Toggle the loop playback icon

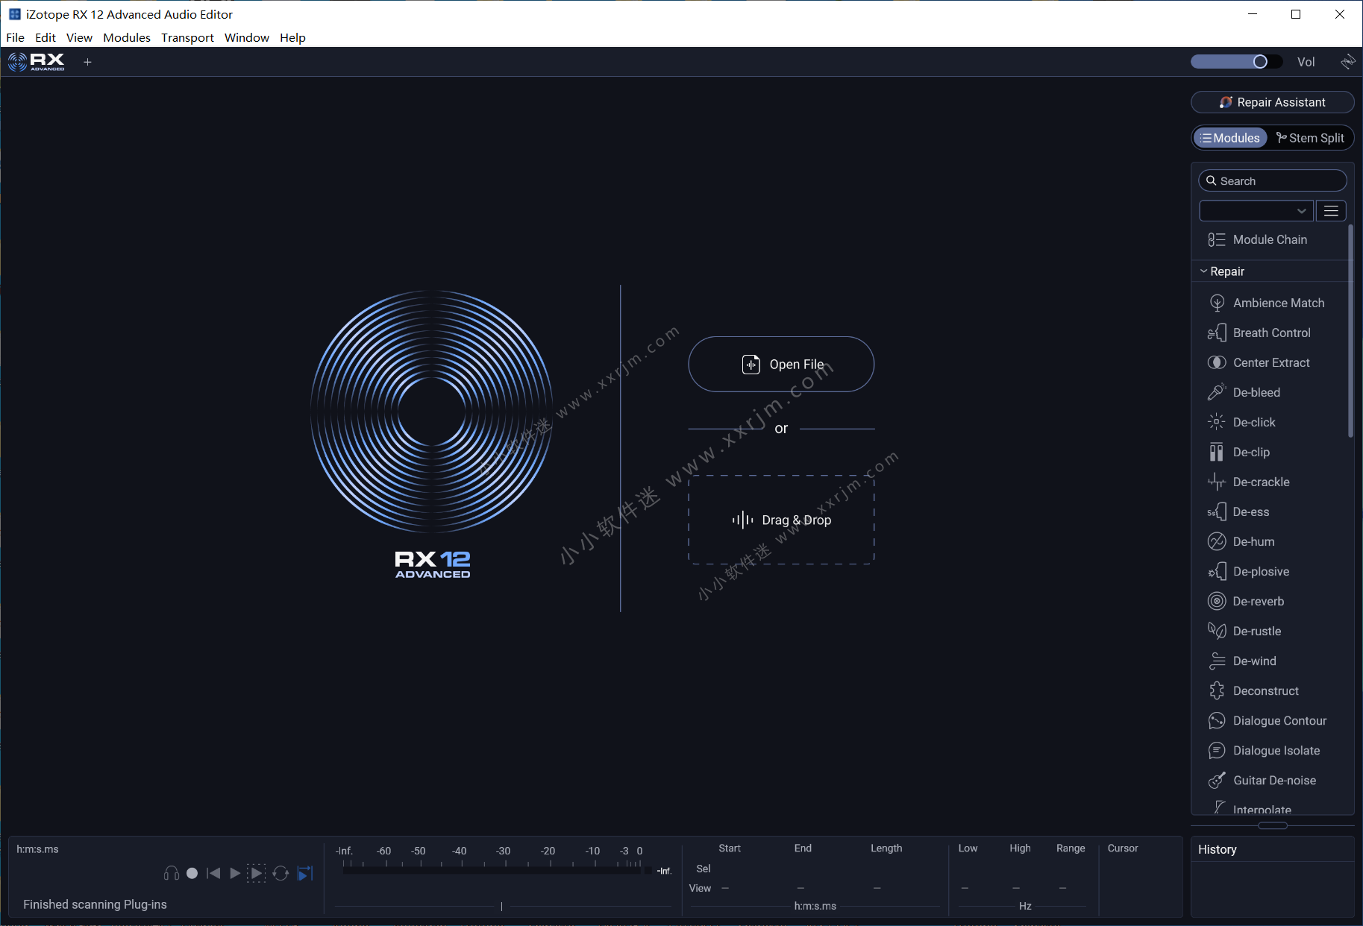(281, 873)
